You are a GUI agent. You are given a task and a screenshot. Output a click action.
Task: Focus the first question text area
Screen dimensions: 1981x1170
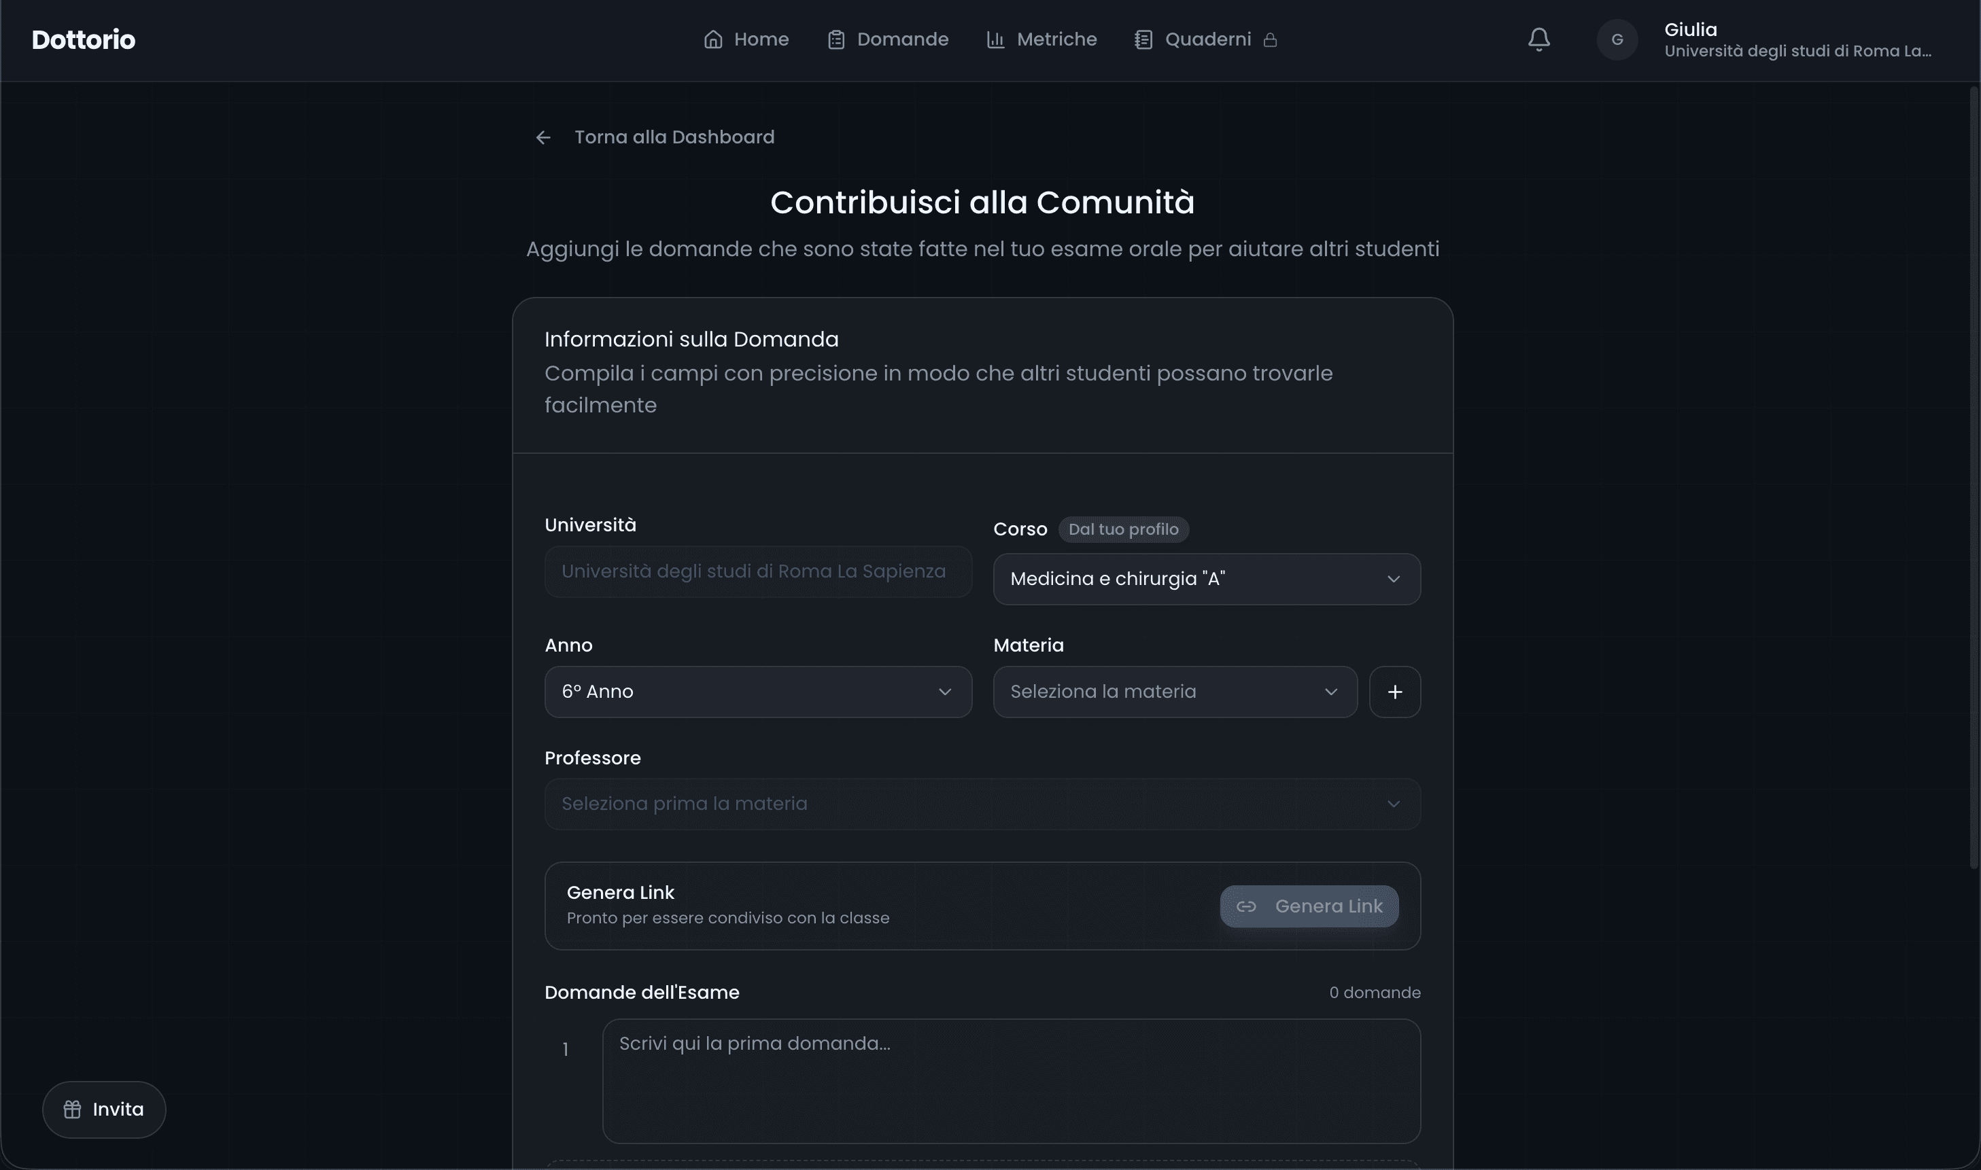click(1011, 1081)
